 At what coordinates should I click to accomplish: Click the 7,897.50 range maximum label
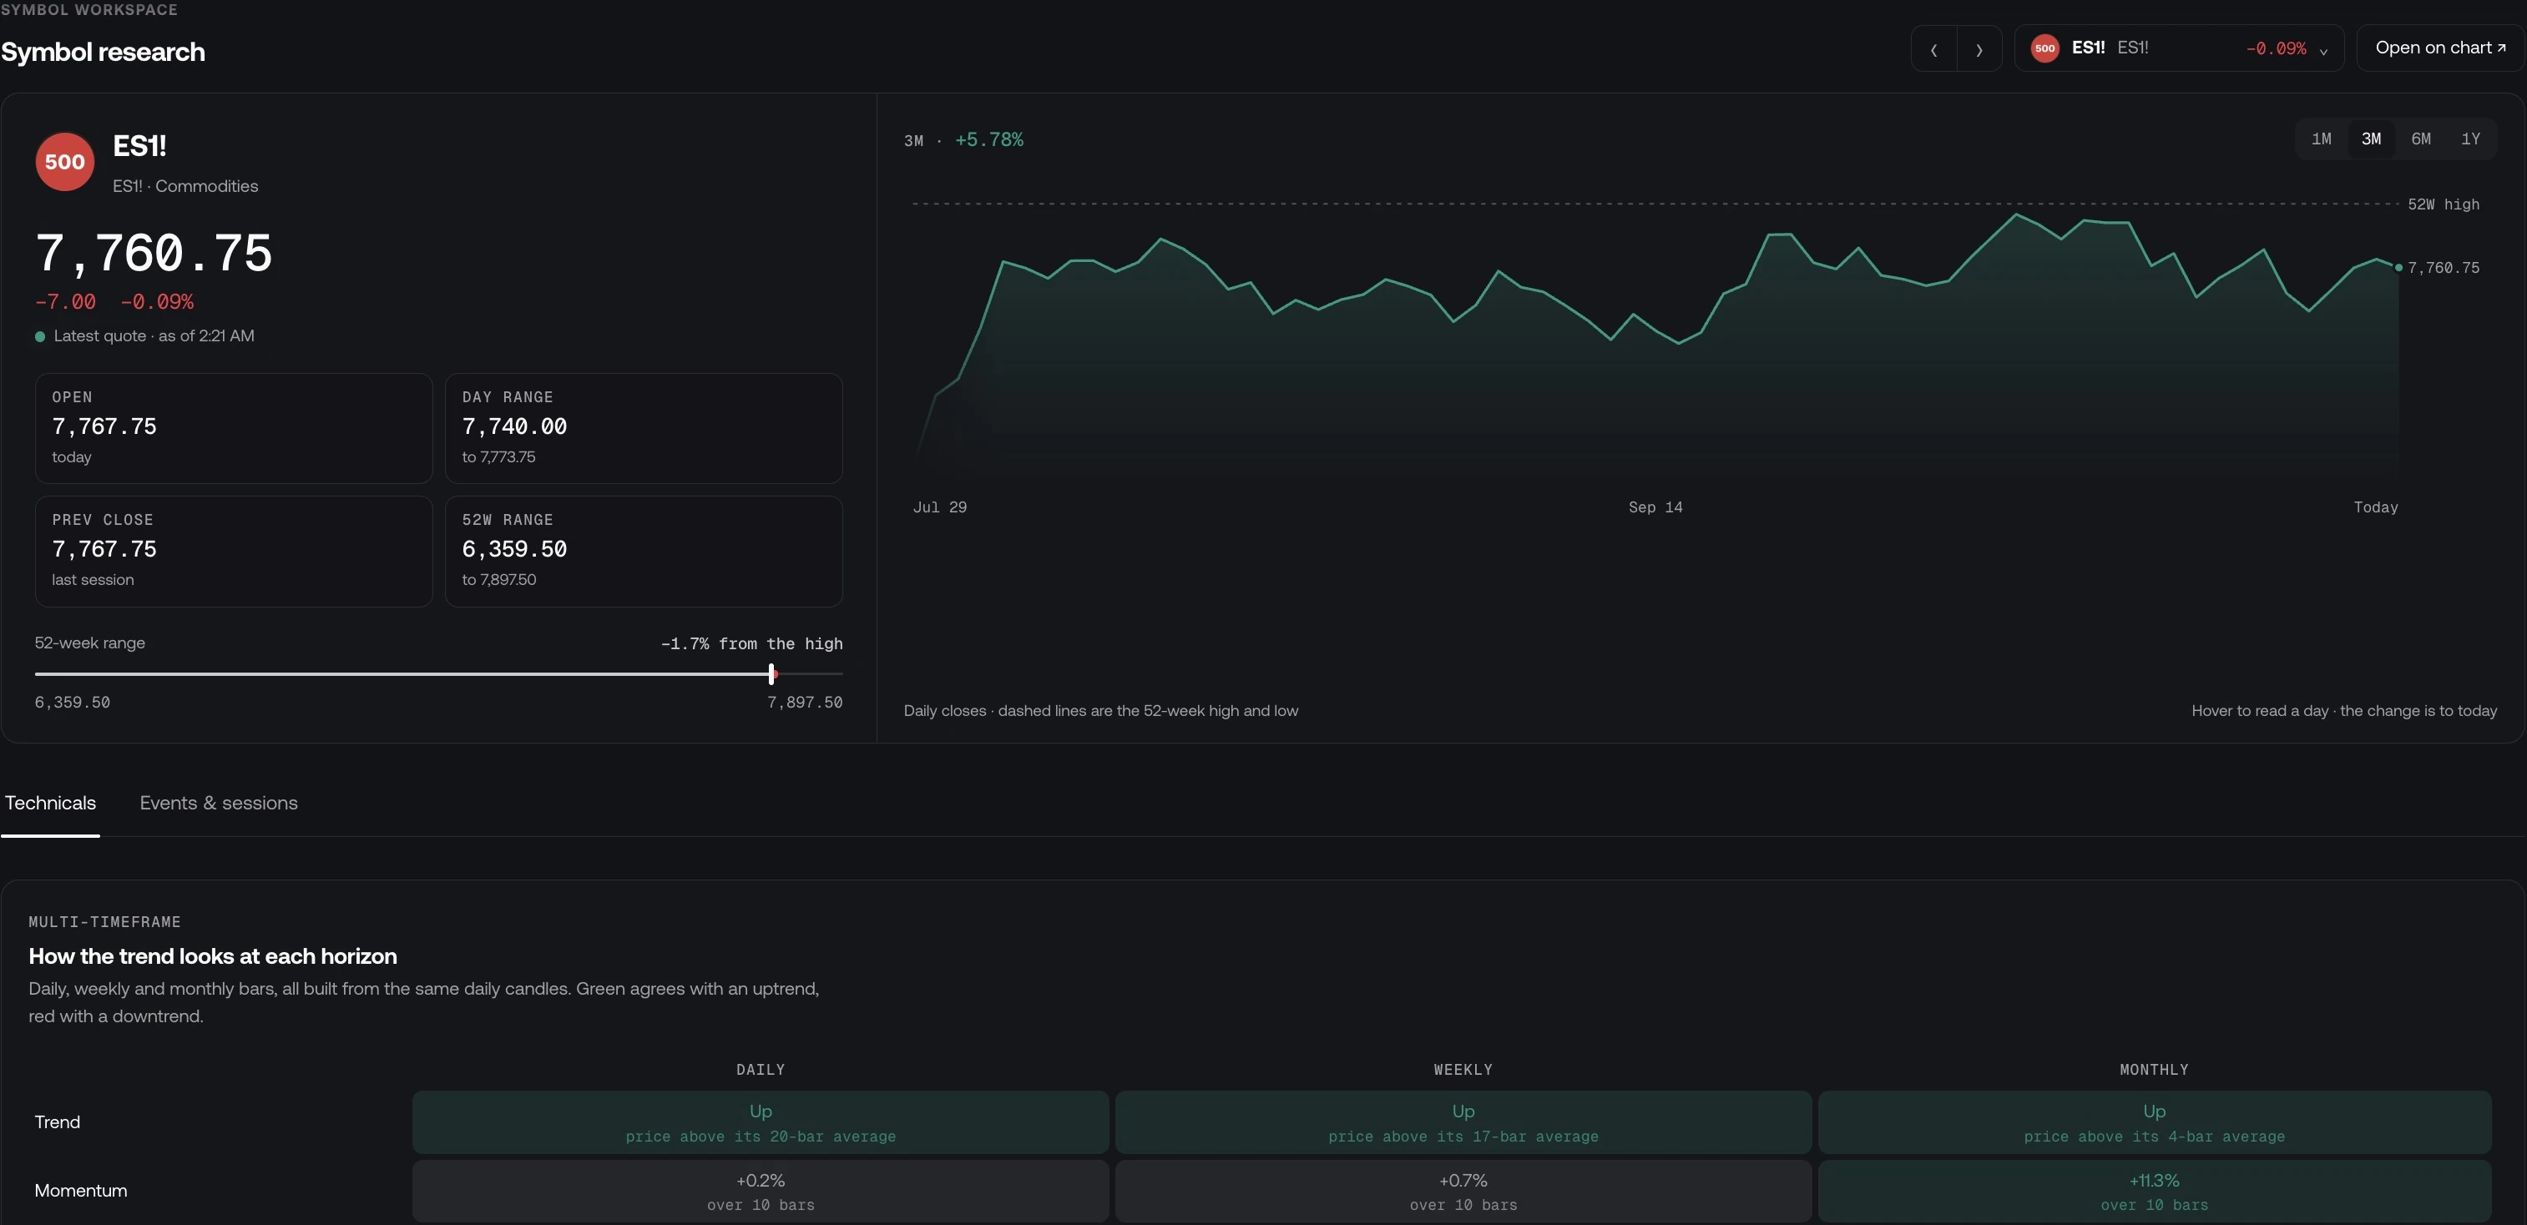pyautogui.click(x=805, y=703)
